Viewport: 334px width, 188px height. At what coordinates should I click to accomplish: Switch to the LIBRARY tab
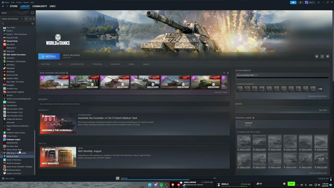25,6
